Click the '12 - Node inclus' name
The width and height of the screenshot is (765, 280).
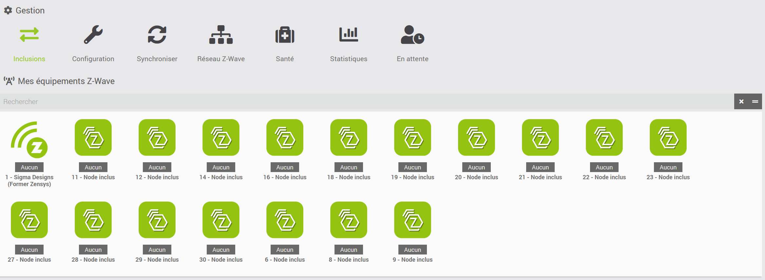click(x=157, y=177)
